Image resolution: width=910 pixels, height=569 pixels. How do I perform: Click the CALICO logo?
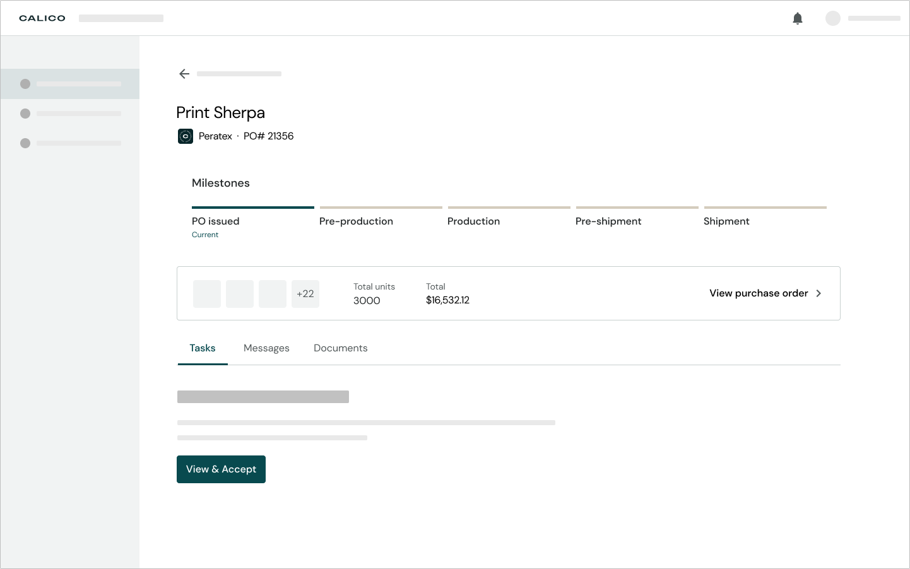[42, 18]
